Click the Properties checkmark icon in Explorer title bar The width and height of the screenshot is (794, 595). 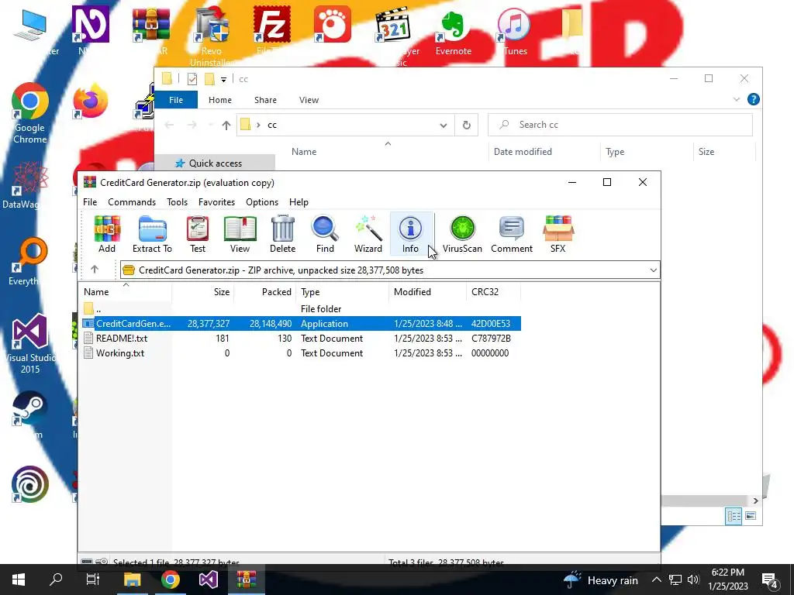[192, 79]
